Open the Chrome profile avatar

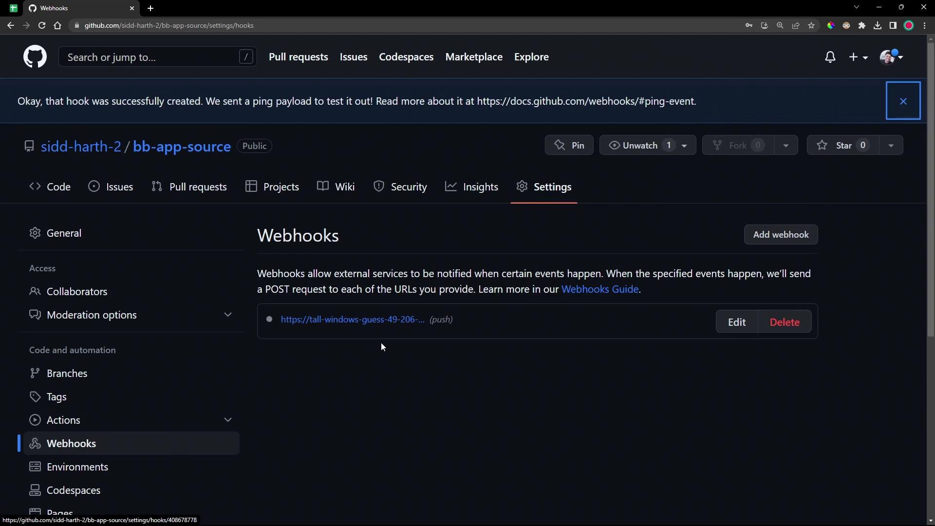909,25
